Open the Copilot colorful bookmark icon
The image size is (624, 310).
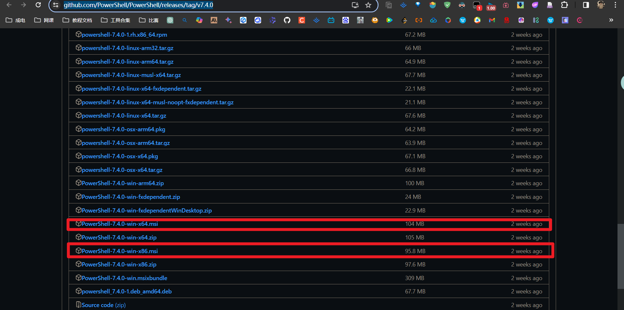(x=199, y=20)
